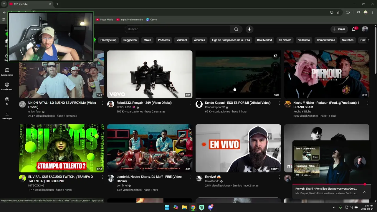Open the Crear create menu
Image resolution: width=377 pixels, height=212 pixels.
(x=339, y=29)
